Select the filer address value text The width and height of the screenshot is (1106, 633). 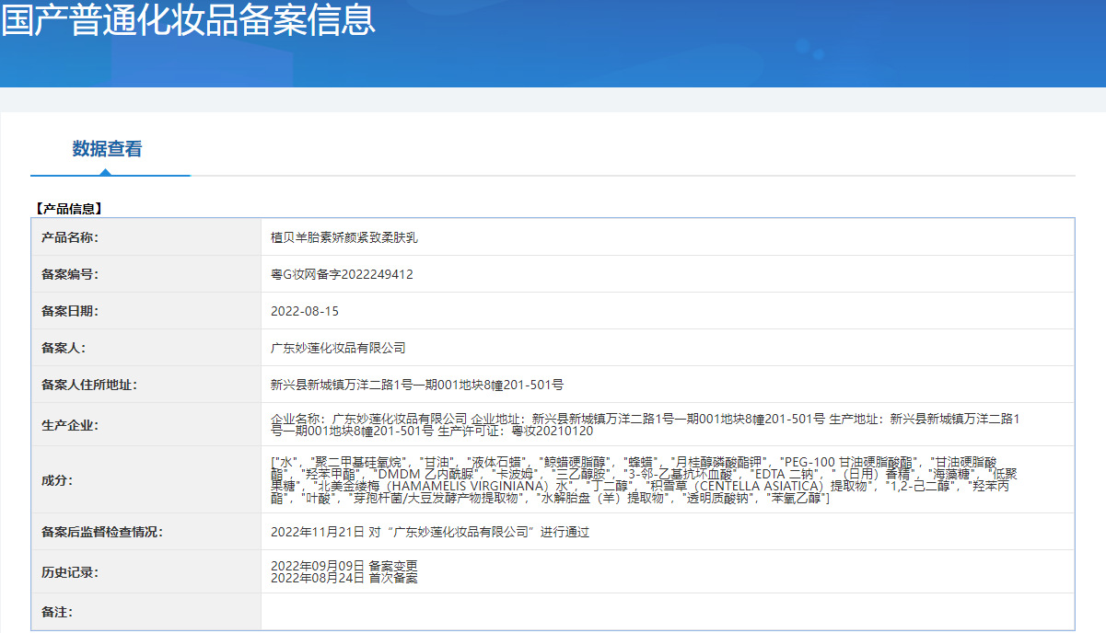click(417, 385)
